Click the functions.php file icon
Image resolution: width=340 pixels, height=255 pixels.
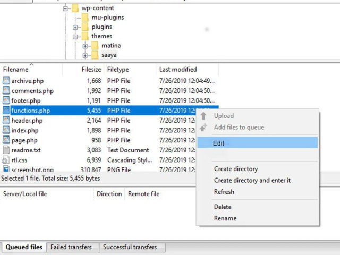(x=6, y=110)
